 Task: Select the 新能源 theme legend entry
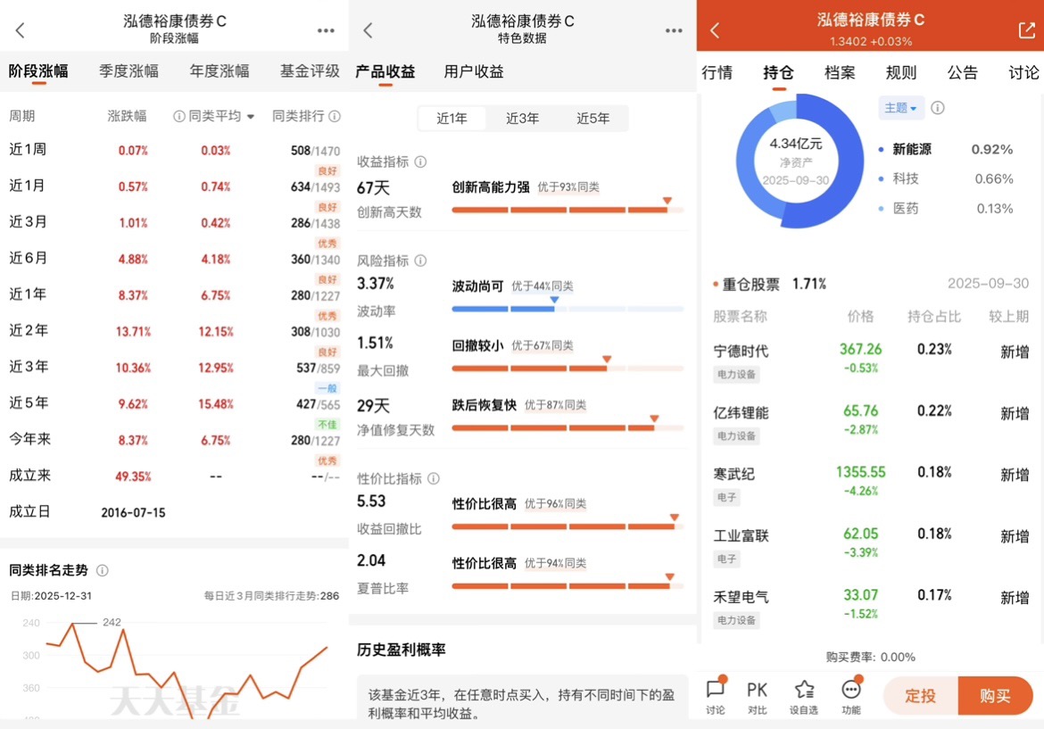[x=946, y=149]
